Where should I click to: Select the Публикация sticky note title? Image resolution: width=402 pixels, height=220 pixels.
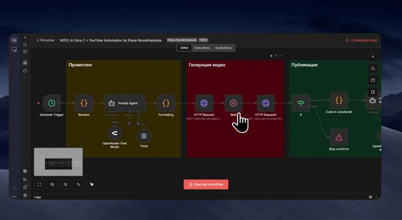click(304, 65)
